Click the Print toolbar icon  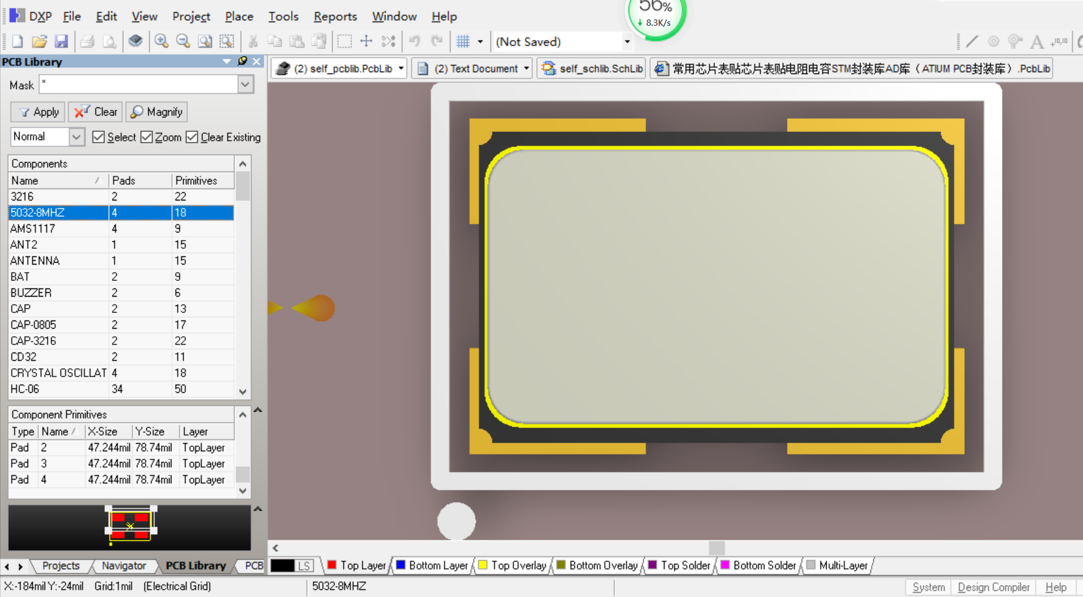pyautogui.click(x=87, y=41)
